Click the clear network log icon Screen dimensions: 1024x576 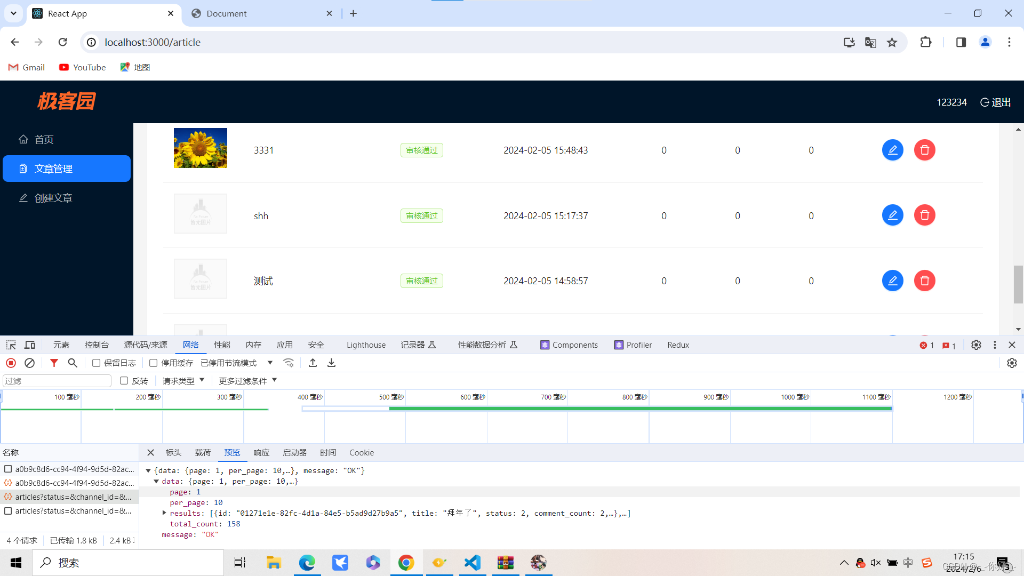30,363
